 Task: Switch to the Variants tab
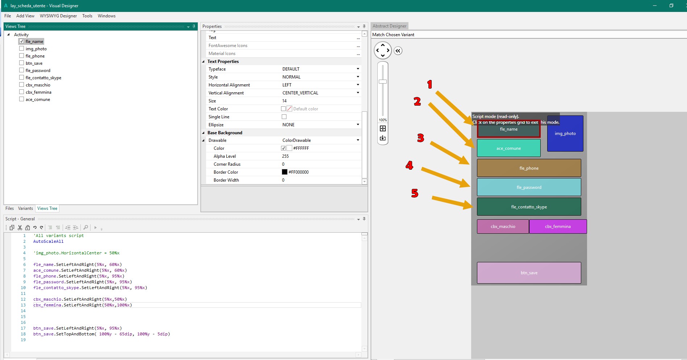click(25, 208)
